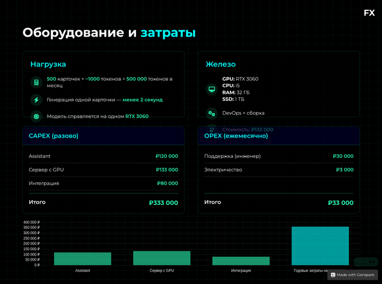Image resolution: width=382 pixels, height=284 pixels.
Task: Click the teal Годовые затраты chart bar
Action: (320, 246)
